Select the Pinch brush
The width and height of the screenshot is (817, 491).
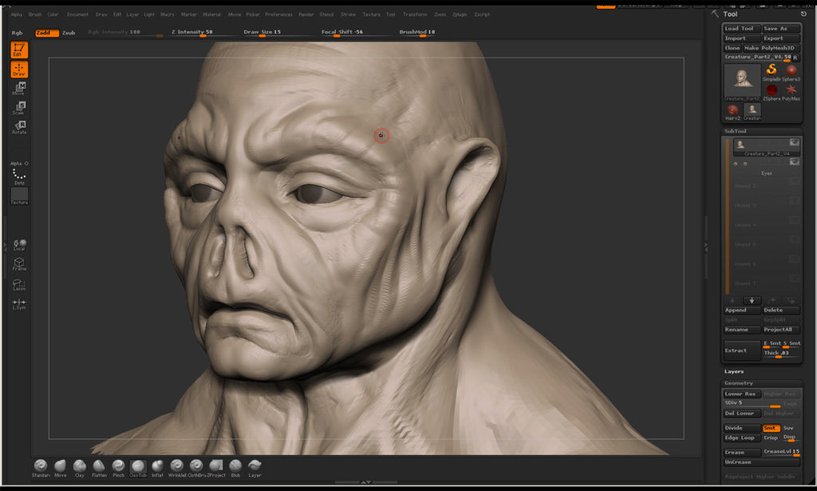117,465
